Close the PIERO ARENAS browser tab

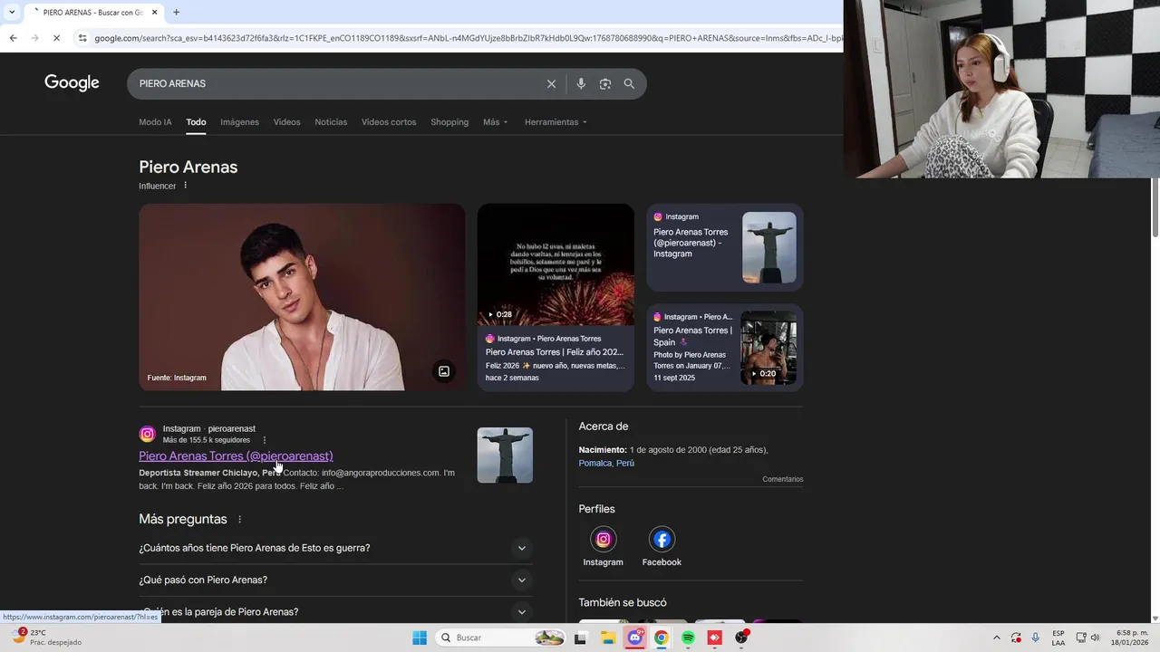point(155,12)
